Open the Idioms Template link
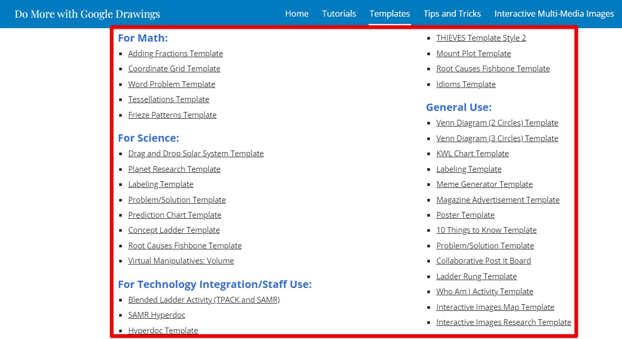Image resolution: width=622 pixels, height=339 pixels. coord(466,84)
